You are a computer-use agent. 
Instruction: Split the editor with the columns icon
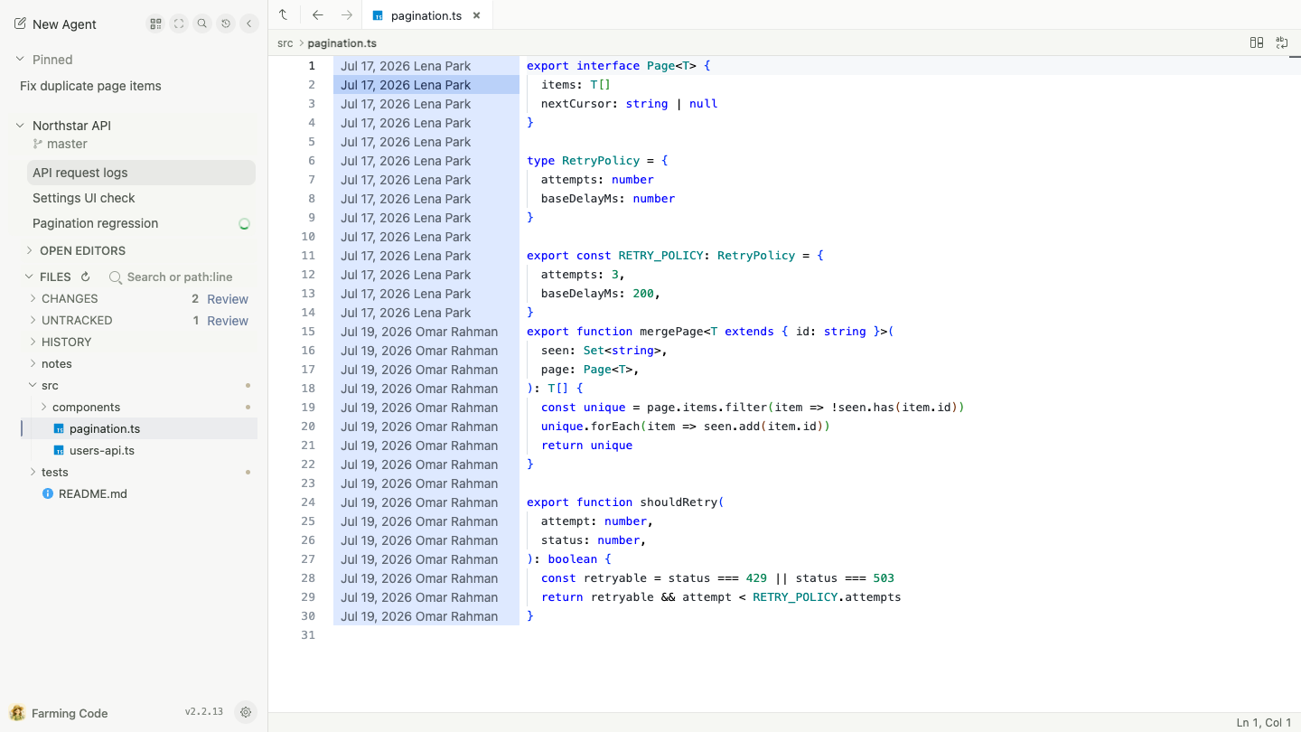pos(1257,42)
